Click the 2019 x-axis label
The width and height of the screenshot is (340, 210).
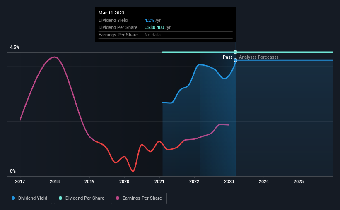click(89, 181)
